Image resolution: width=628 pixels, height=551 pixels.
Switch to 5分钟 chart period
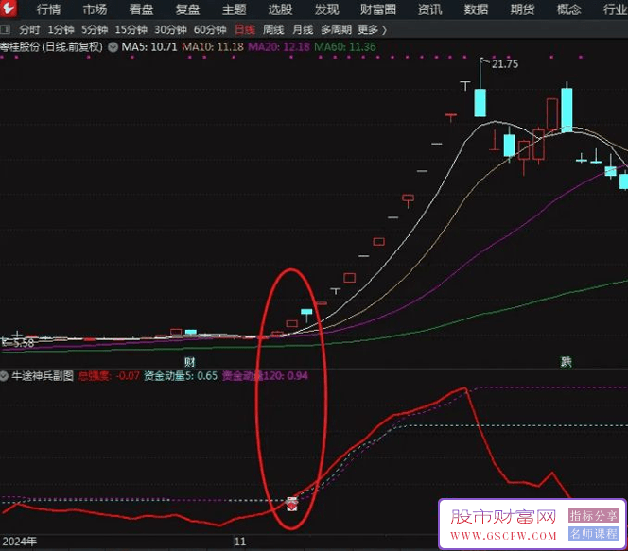95,29
